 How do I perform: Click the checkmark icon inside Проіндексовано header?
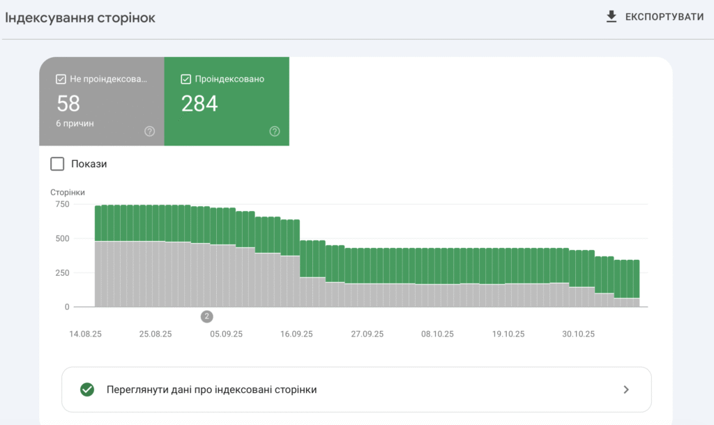coord(185,79)
